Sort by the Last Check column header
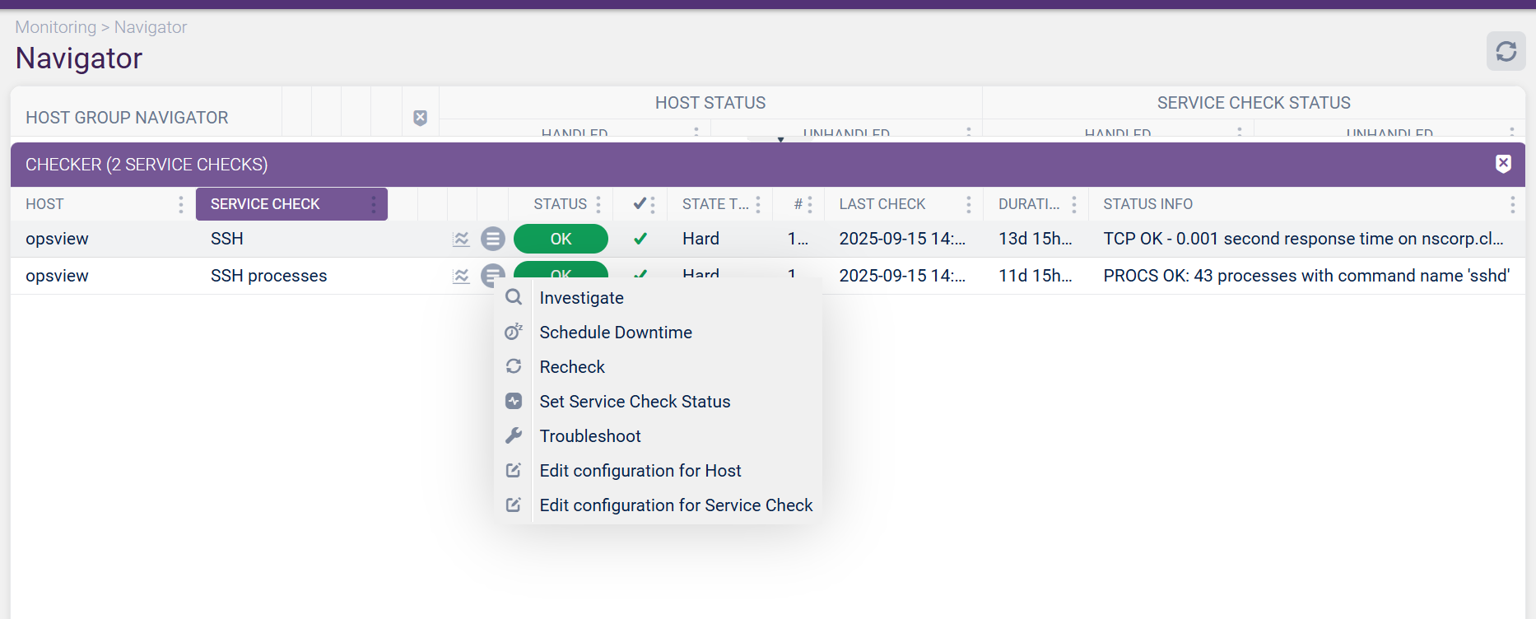This screenshot has height=619, width=1536. tap(882, 204)
